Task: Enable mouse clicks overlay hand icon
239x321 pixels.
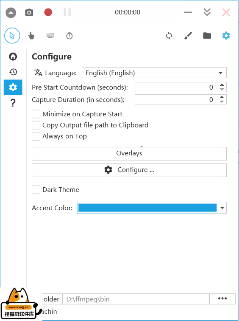Action: 31,36
